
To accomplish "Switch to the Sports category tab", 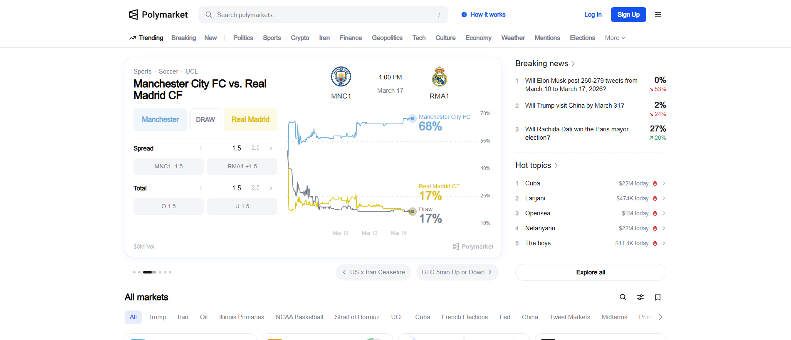I will (x=272, y=38).
